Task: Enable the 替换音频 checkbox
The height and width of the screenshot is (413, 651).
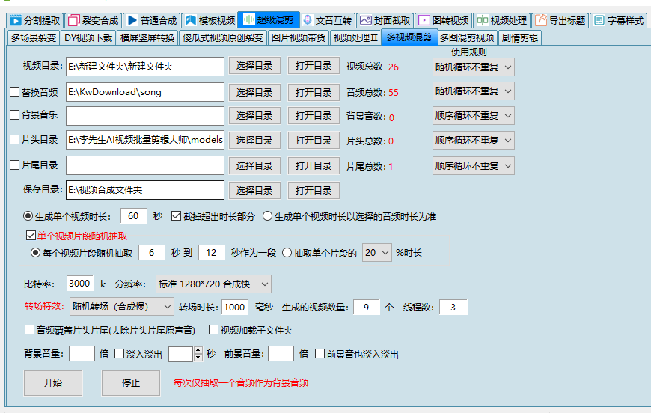Action: [14, 93]
